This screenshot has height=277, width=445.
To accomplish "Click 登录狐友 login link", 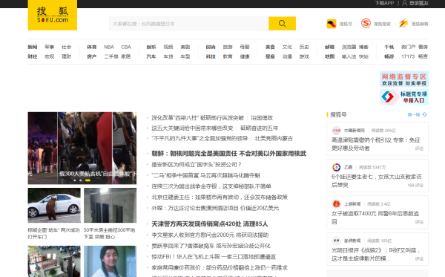I will (x=418, y=3).
